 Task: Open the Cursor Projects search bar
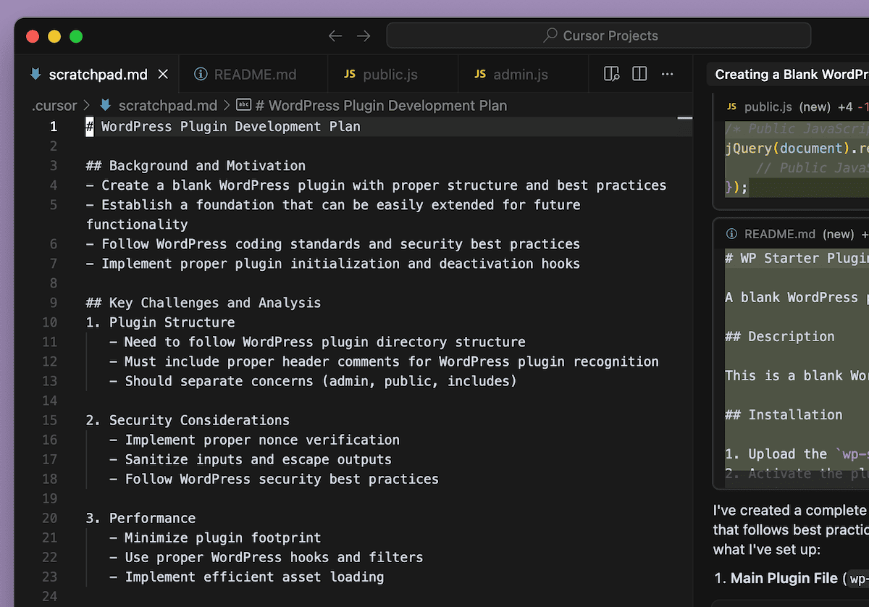coord(599,35)
